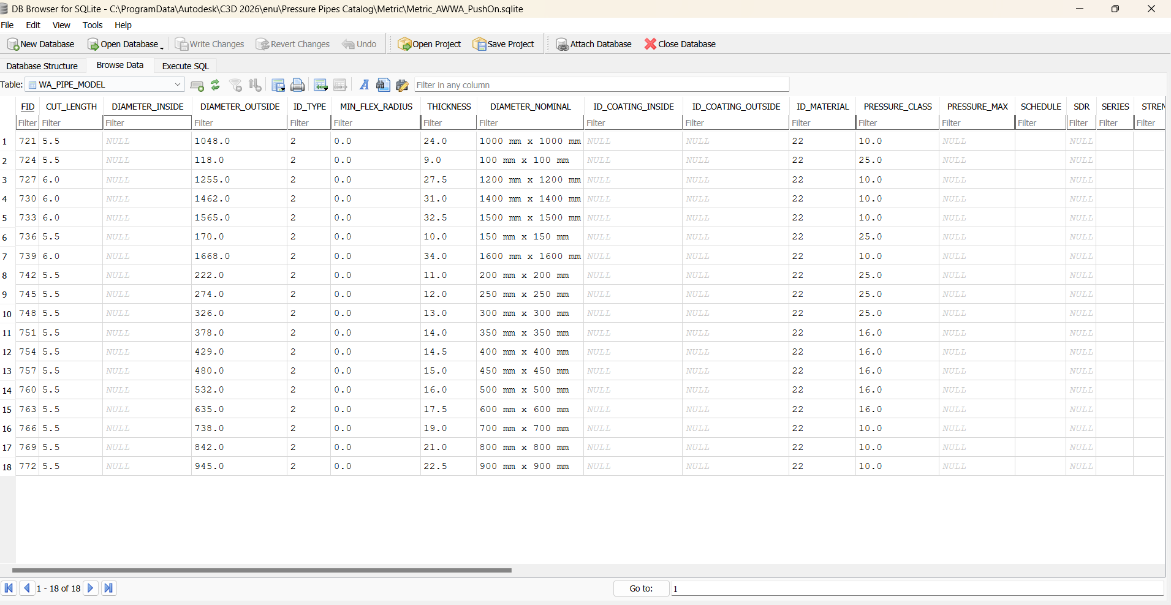Image resolution: width=1171 pixels, height=605 pixels.
Task: Sort by the DIAMETER_NOMINAL column header
Action: pos(530,107)
